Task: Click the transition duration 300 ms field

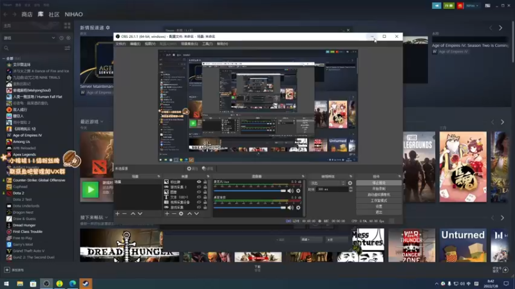Action: (332, 189)
